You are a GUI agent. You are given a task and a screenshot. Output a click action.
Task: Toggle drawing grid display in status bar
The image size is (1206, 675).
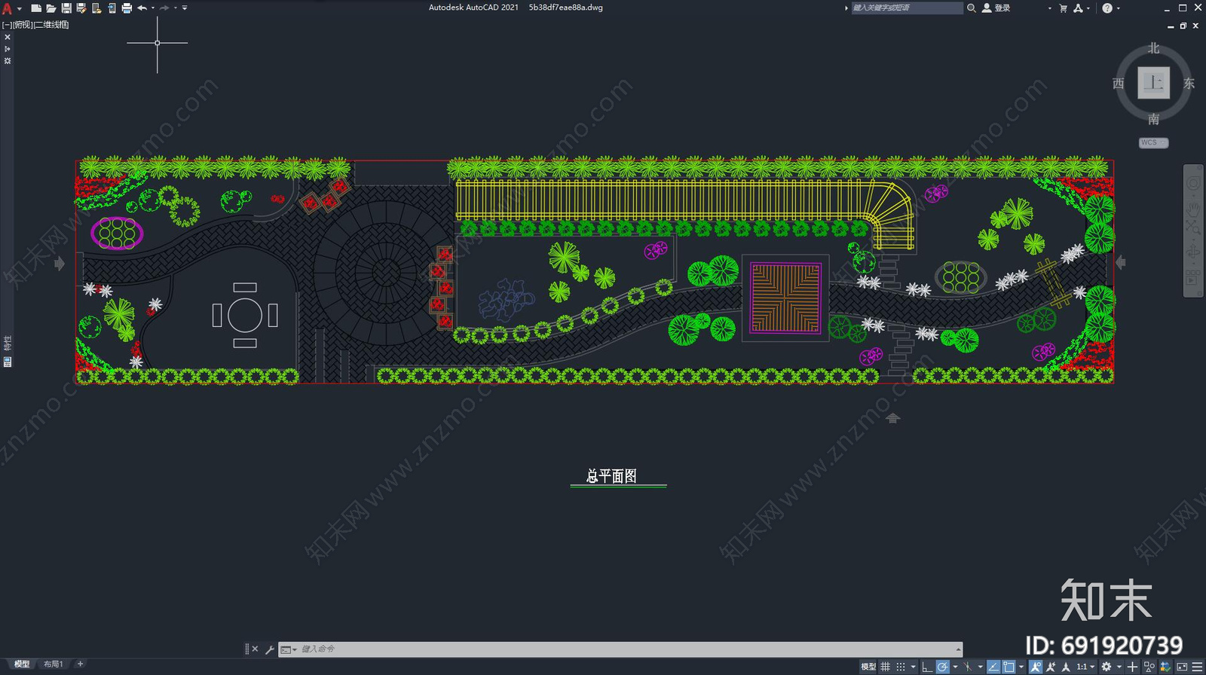886,667
